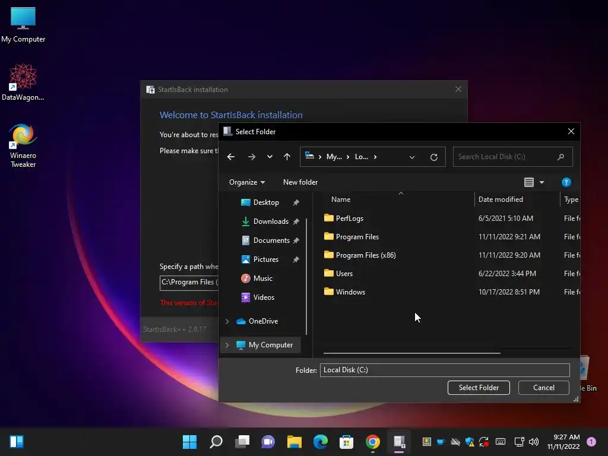Viewport: 608px width, 456px height.
Task: Click the StartIsBack installer taskbar icon
Action: (399, 442)
